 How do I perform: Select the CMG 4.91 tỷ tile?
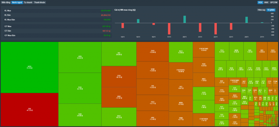click(x=220, y=69)
